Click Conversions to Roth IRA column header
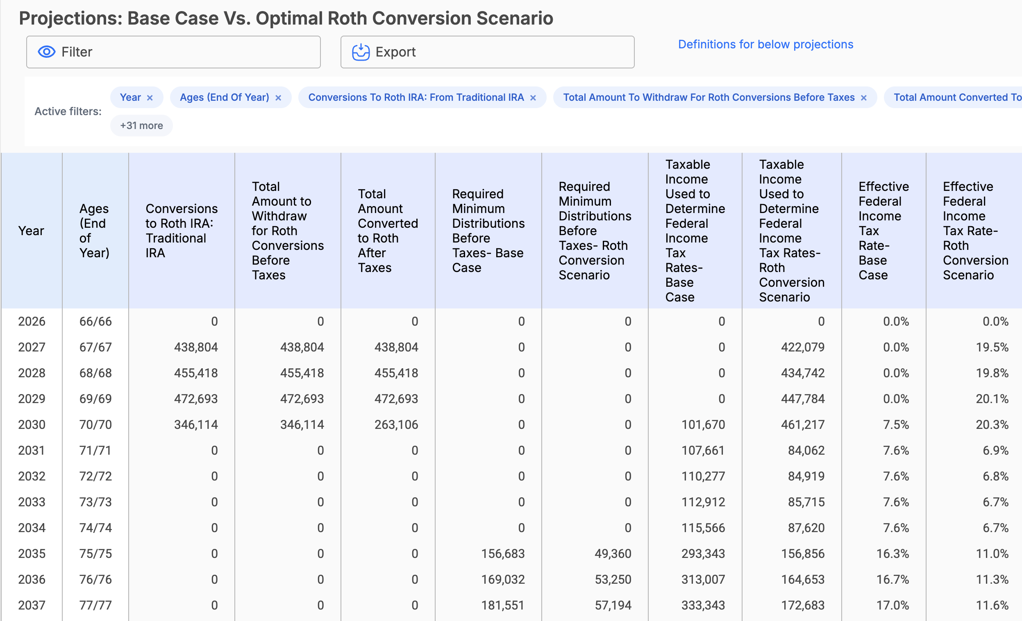1022x621 pixels. 181,231
